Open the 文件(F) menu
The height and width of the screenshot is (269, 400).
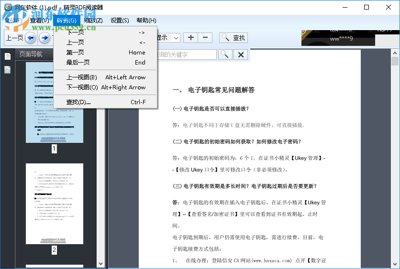coord(13,21)
